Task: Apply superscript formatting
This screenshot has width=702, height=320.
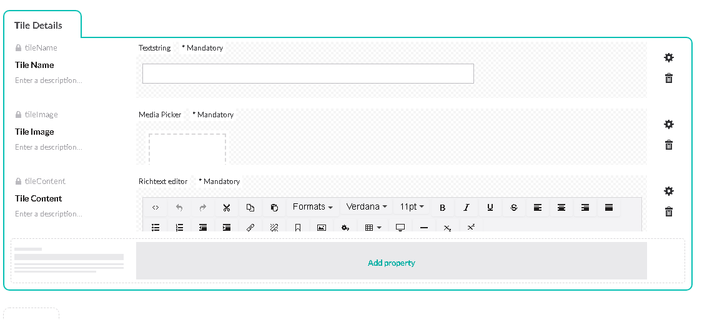Action: pos(471,227)
